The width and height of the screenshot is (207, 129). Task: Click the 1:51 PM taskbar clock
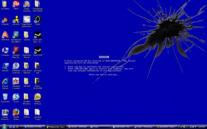(x=201, y=127)
